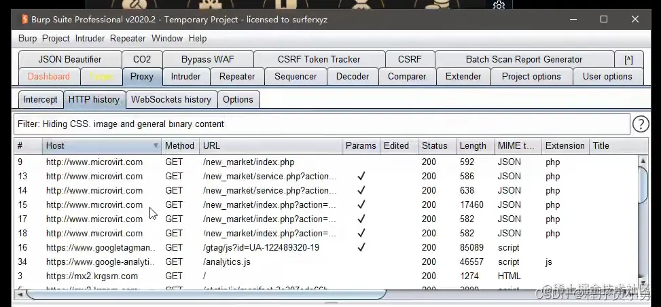The width and height of the screenshot is (661, 307).
Task: Sort by the Length column header
Action: (x=475, y=146)
